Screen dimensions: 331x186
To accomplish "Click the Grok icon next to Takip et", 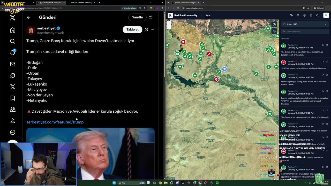I will (146, 29).
